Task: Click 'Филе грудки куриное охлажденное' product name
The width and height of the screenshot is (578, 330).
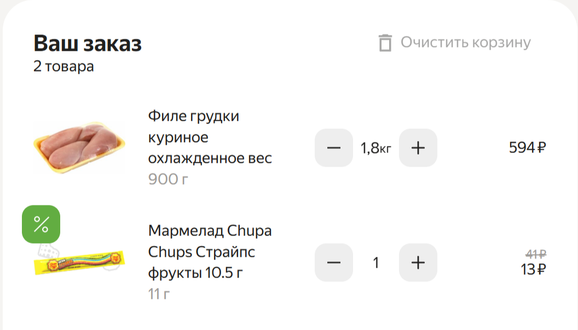Action: pyautogui.click(x=210, y=138)
